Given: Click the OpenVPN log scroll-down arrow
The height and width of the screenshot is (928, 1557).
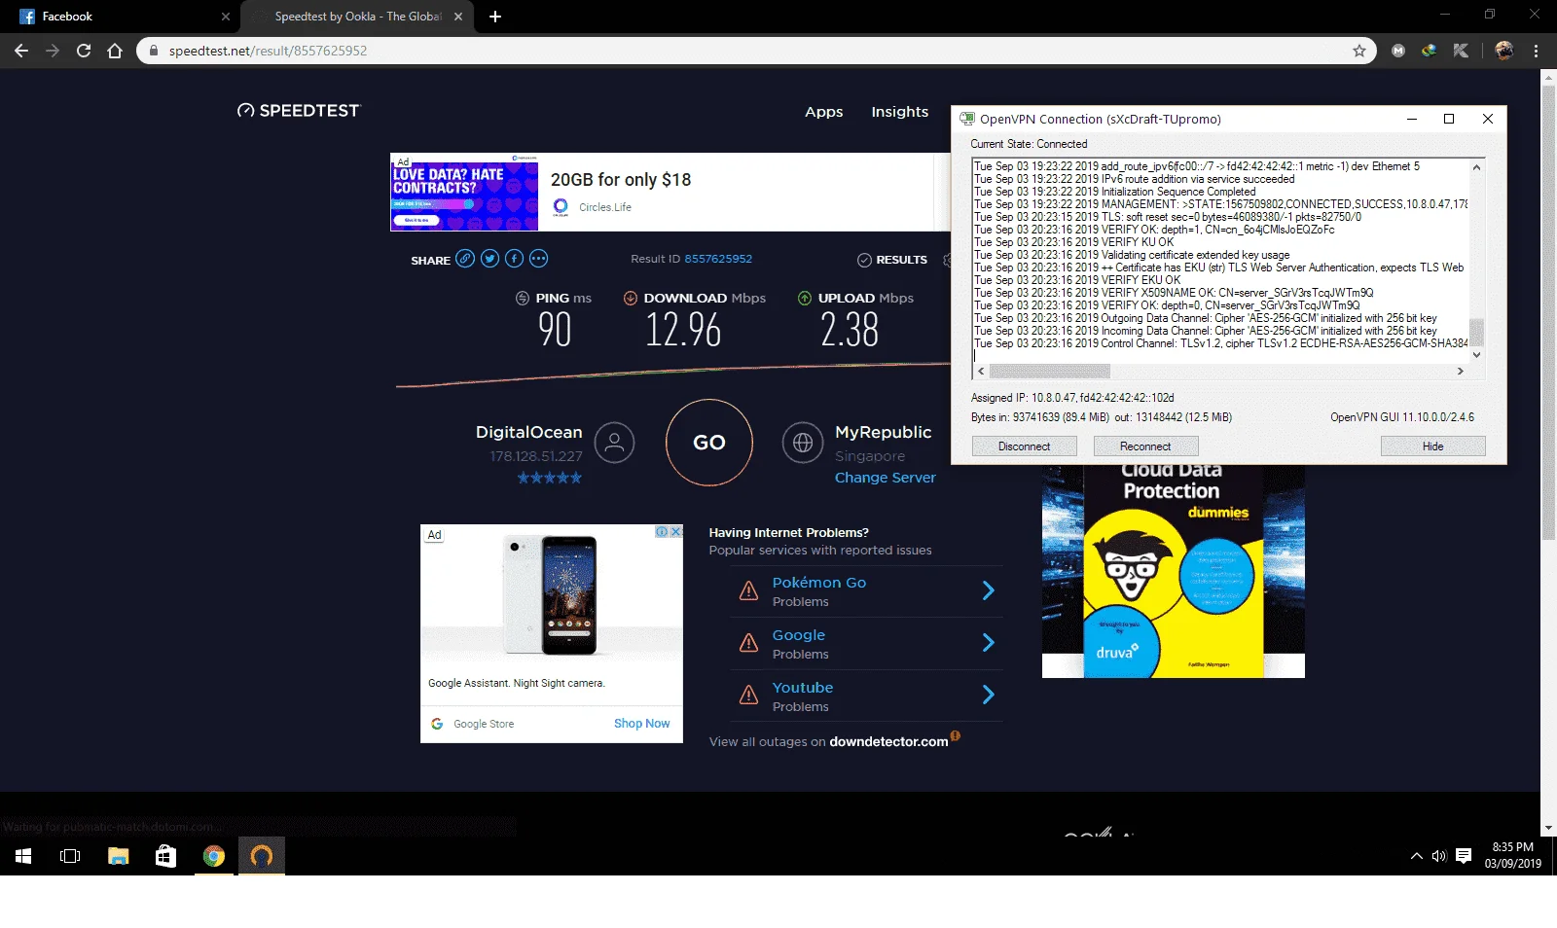Looking at the screenshot, I should pyautogui.click(x=1476, y=355).
